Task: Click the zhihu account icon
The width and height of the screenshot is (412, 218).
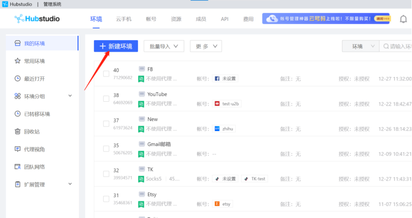Action: [x=217, y=129]
